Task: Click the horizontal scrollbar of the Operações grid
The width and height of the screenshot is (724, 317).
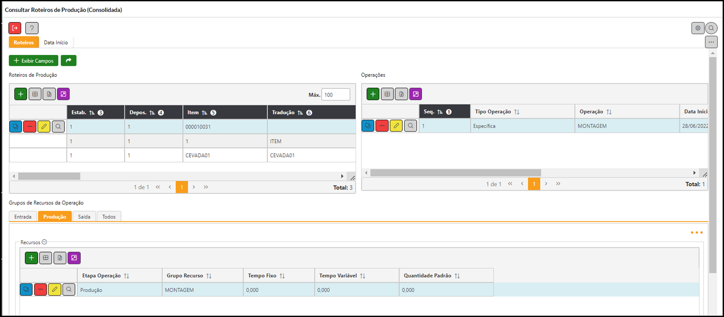Action: coord(455,173)
